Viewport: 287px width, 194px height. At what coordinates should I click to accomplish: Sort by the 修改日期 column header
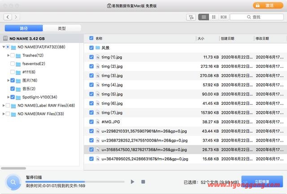coord(262,39)
